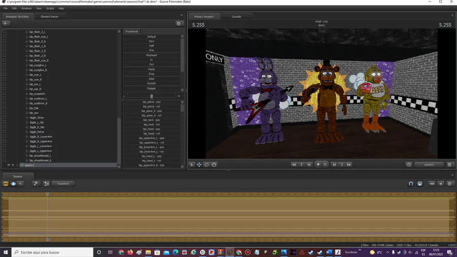Toggle frame snapping magnet icon
This screenshot has height=257, width=457.
411,183
